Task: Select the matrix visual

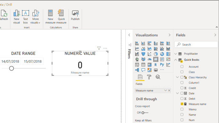Action: (x=150, y=65)
